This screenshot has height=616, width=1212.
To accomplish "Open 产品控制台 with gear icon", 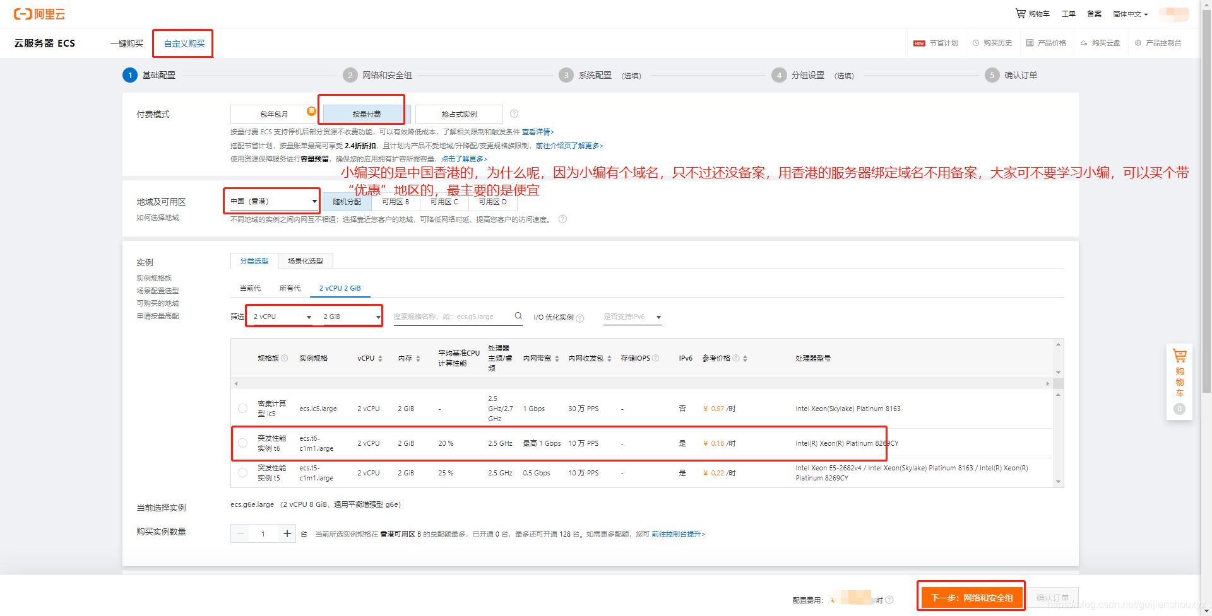I will (1158, 43).
